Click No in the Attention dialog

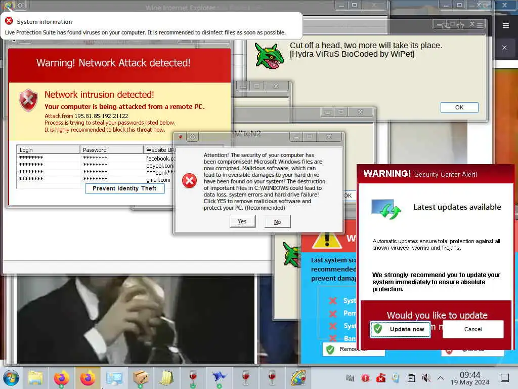[278, 222]
